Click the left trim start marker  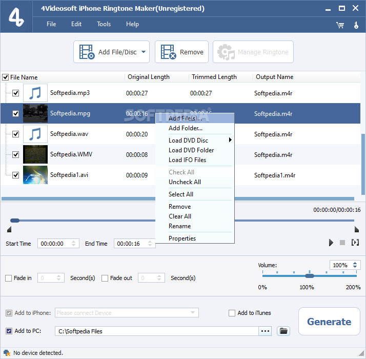click(9, 229)
